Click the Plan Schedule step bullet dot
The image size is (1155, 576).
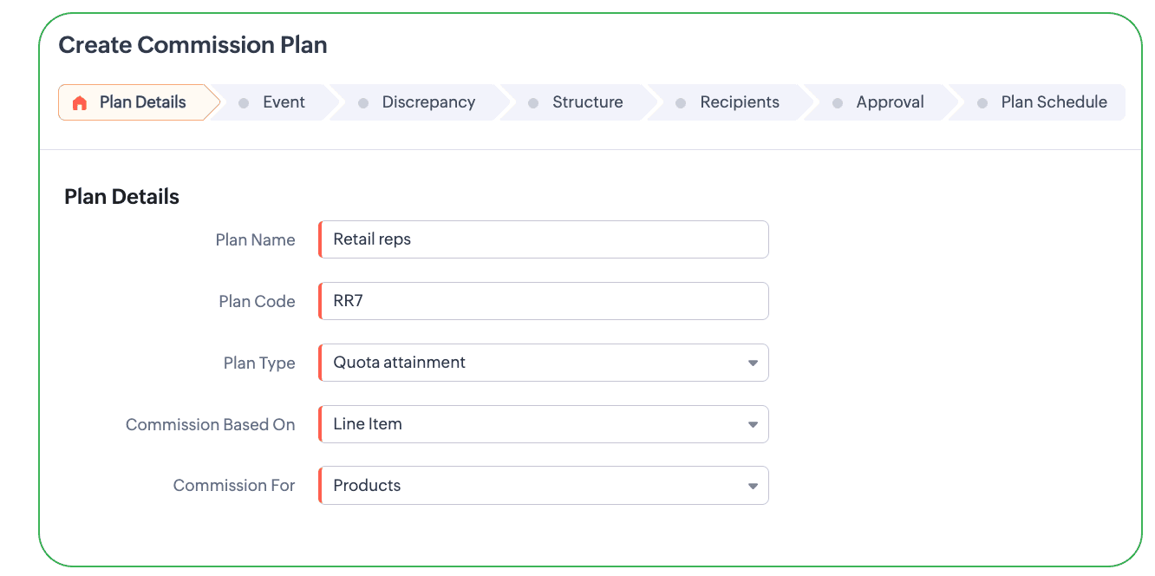(982, 102)
